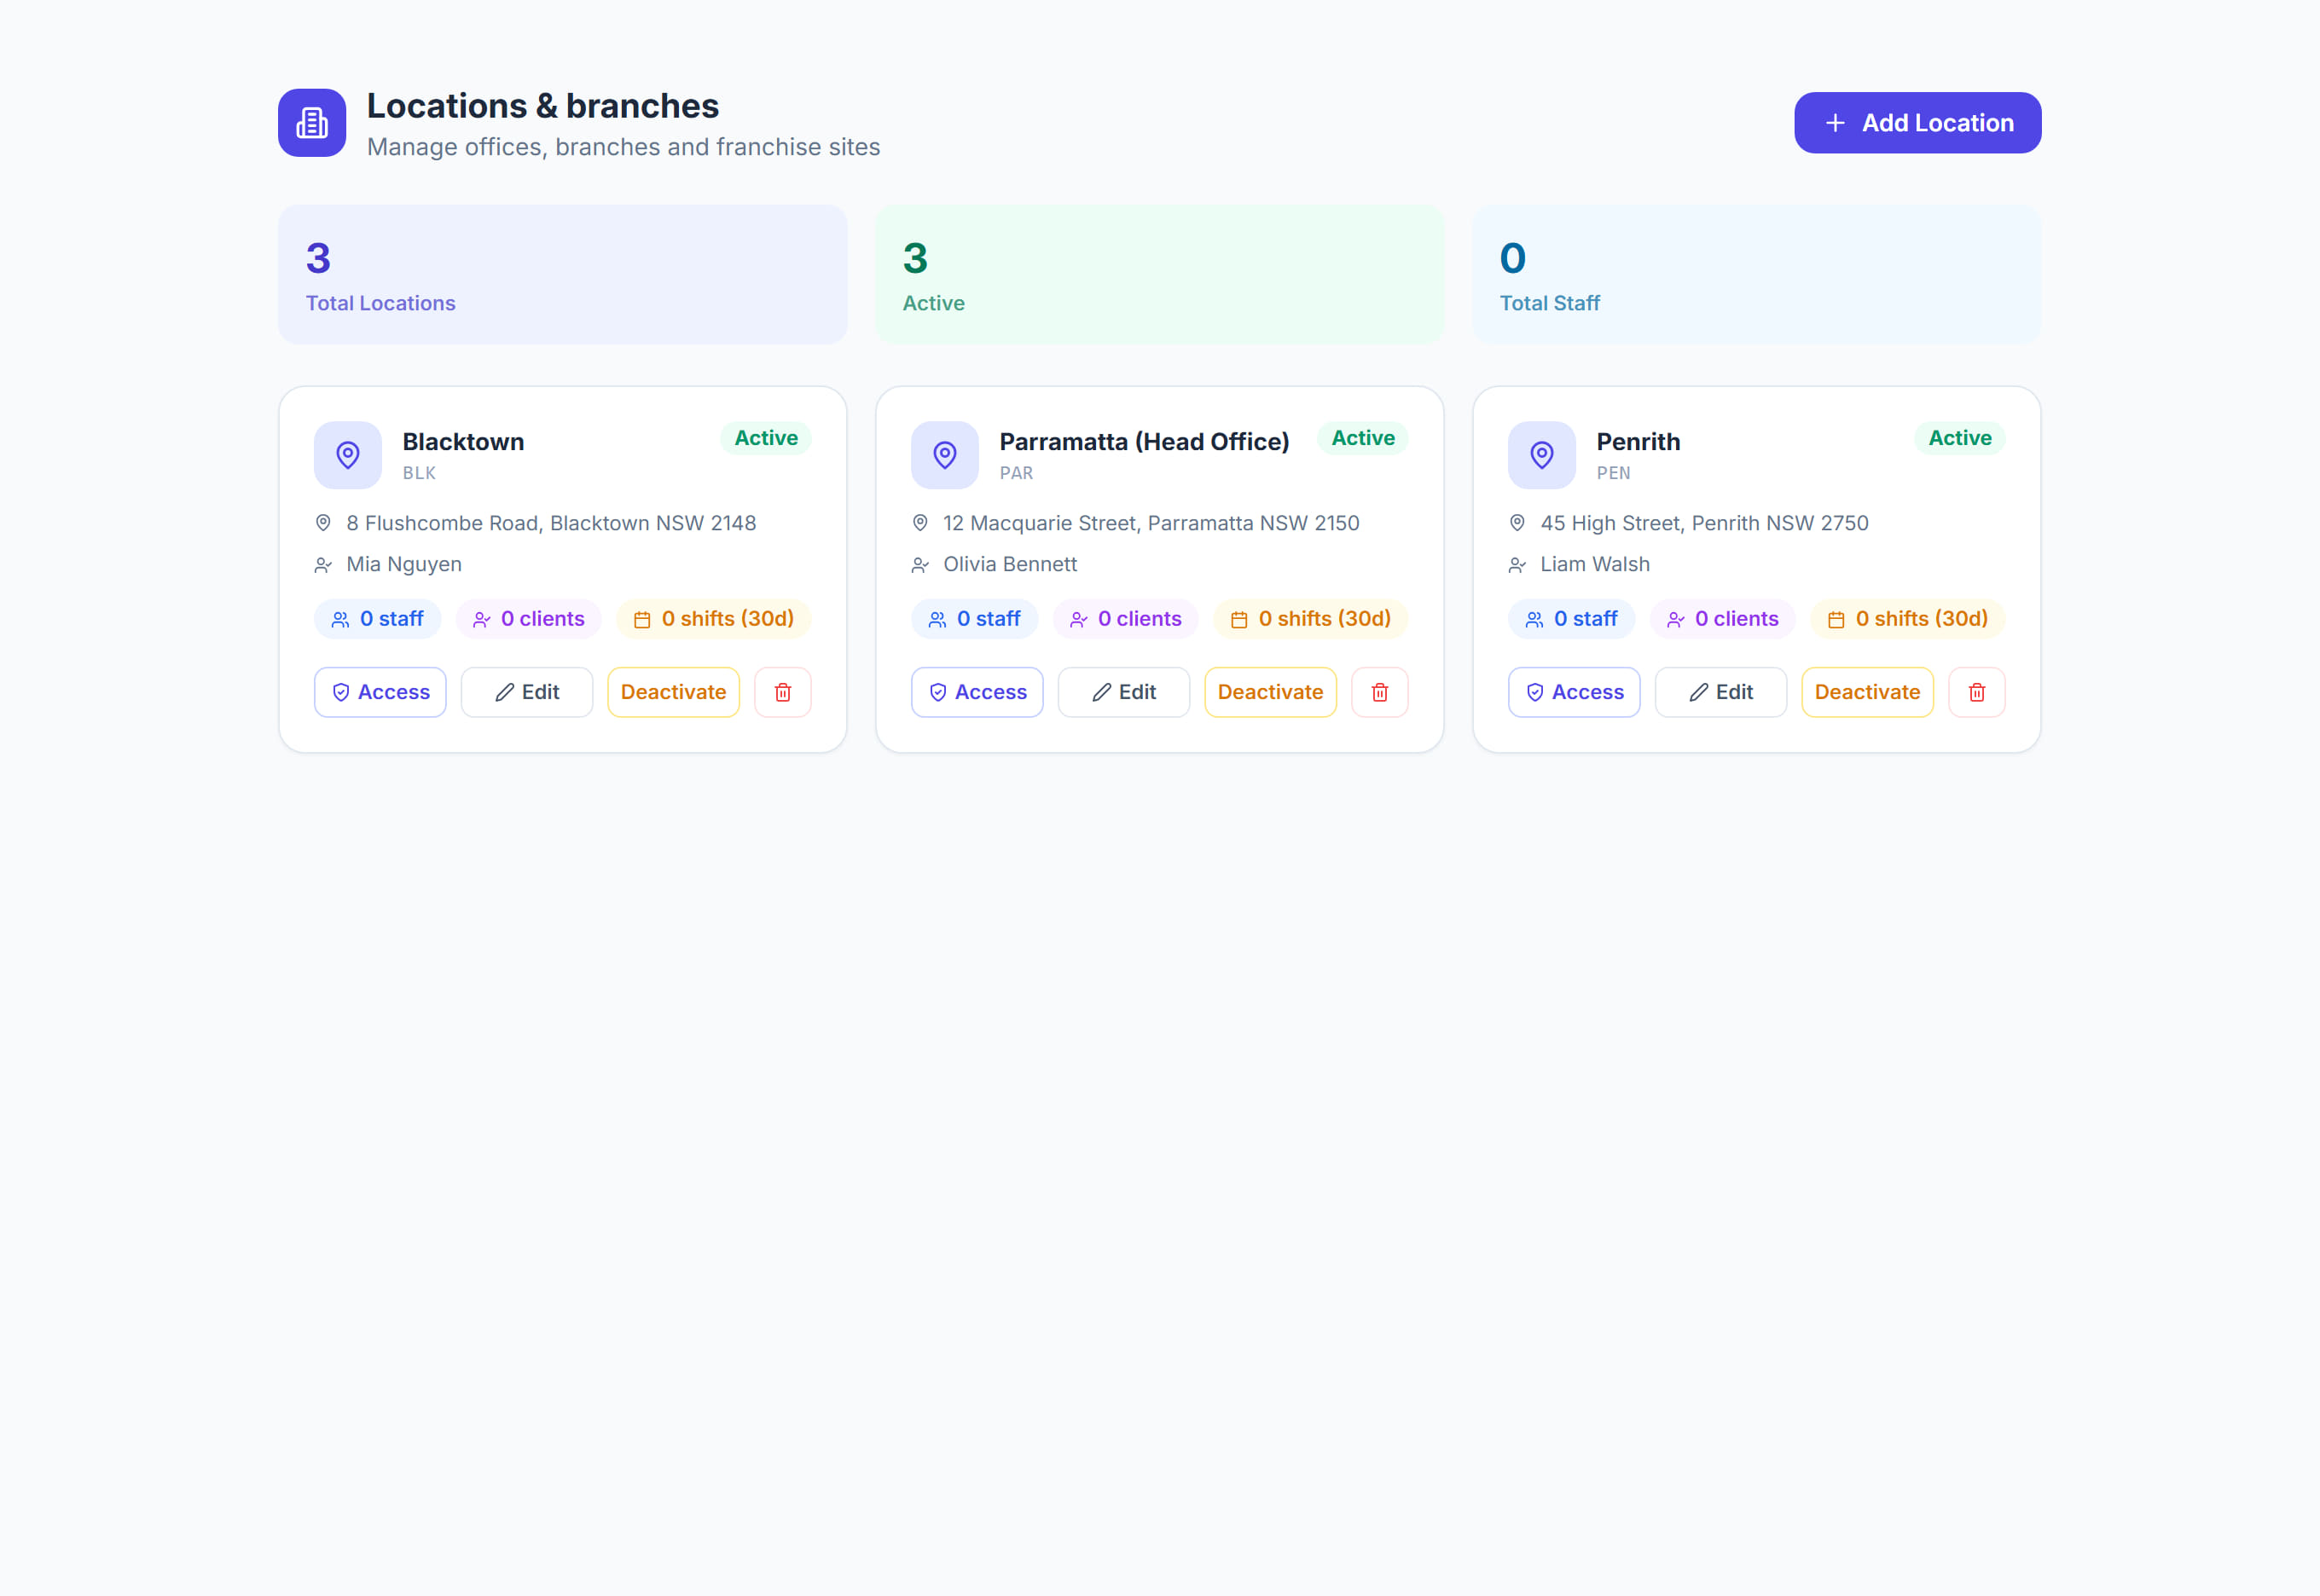The image size is (2320, 1596).
Task: Click the 0 clients chip on Penrith
Action: pos(1723,619)
